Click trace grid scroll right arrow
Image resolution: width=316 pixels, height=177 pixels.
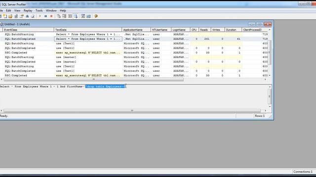pyautogui.click(x=265, y=80)
